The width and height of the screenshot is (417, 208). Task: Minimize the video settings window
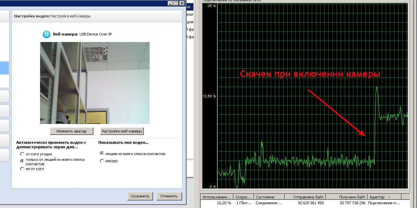pyautogui.click(x=170, y=3)
